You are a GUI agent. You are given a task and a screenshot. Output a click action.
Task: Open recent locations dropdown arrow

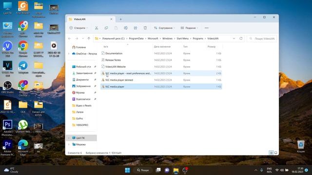pyautogui.click(x=83, y=38)
